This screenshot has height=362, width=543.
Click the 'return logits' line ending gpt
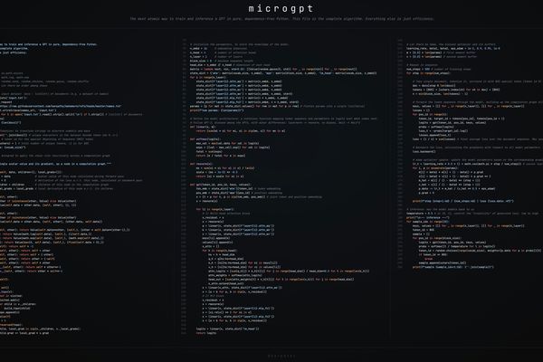(206, 333)
